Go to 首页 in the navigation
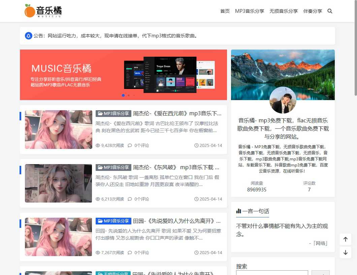 tap(225, 11)
